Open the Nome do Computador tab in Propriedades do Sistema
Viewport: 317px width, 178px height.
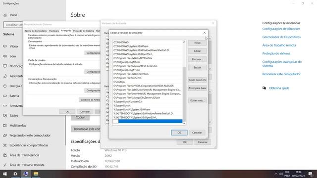point(36,31)
